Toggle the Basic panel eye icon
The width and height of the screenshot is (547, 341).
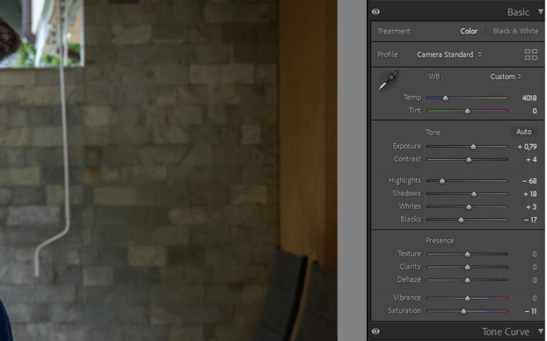(x=376, y=11)
